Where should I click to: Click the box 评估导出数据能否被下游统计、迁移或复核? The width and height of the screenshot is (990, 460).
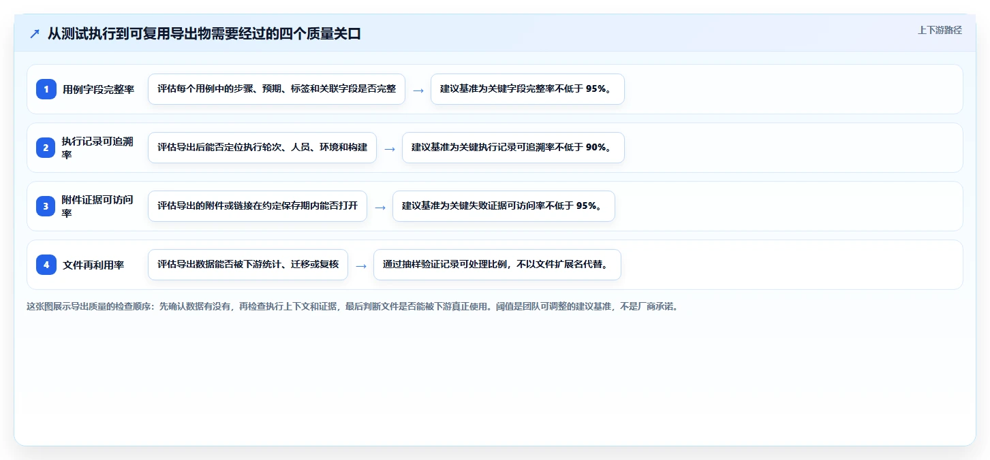pos(248,265)
